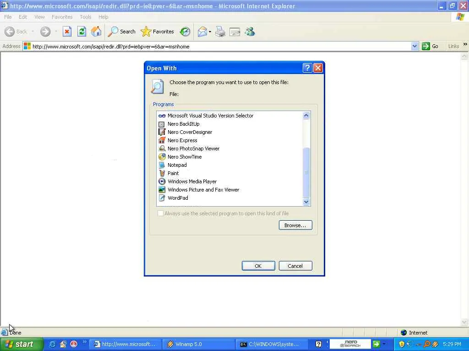469x351 pixels.
Task: Expand the Quick Launch chevron on taskbar
Action: tap(84, 342)
